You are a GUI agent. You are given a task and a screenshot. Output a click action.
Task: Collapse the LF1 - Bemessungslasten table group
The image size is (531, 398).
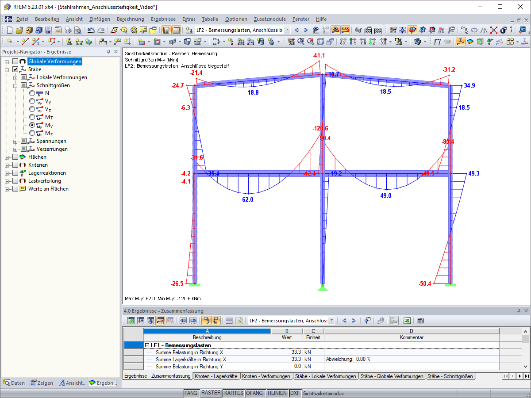coord(147,345)
